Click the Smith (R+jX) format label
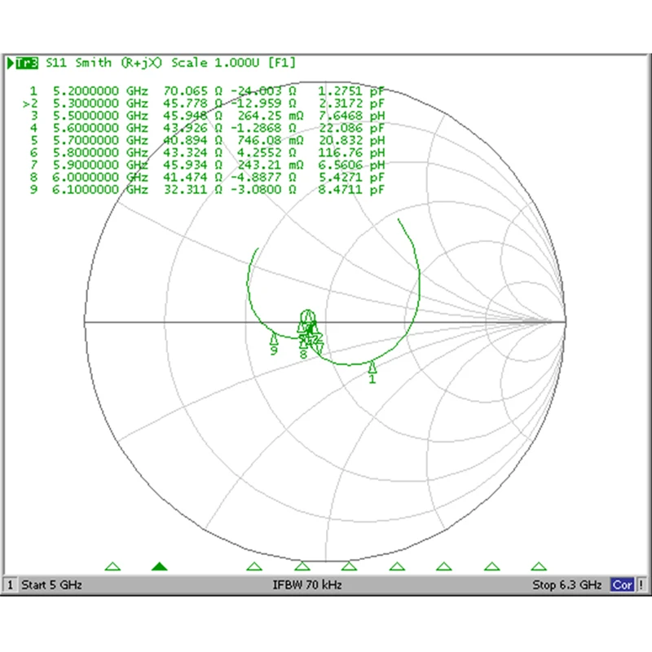Screen dimensions: 652x652 118,63
